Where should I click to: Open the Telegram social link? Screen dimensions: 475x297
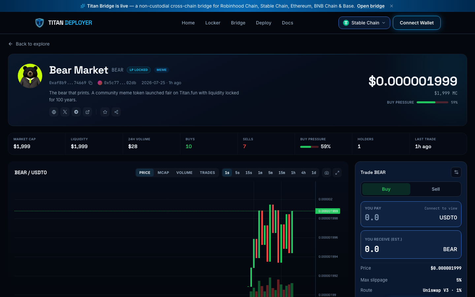pos(76,112)
